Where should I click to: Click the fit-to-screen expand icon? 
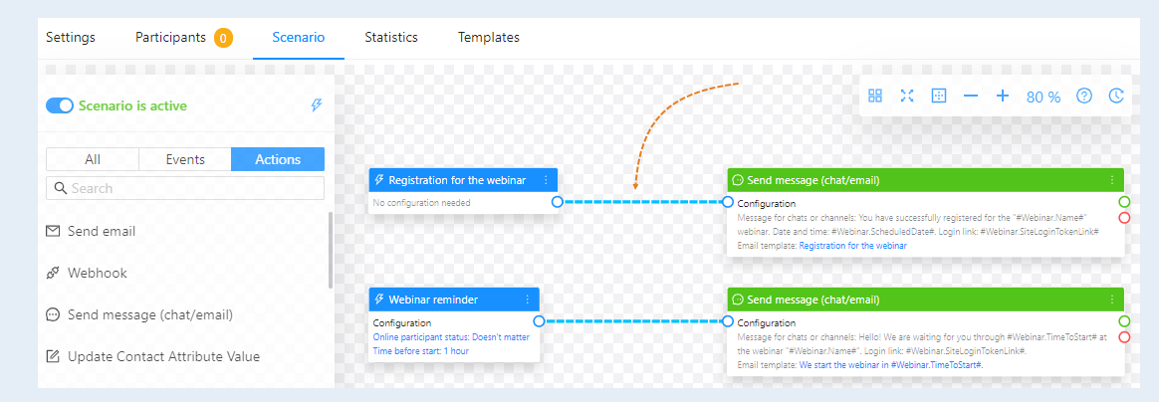click(x=907, y=96)
